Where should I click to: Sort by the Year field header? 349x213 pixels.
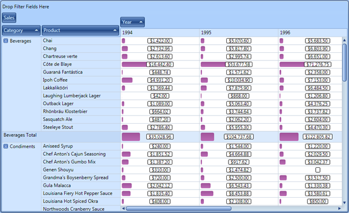[x=133, y=22]
